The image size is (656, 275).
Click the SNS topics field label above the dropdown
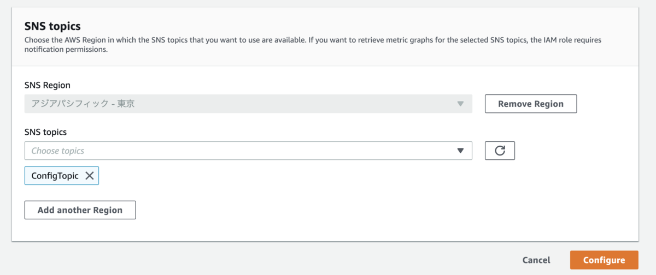(x=46, y=132)
